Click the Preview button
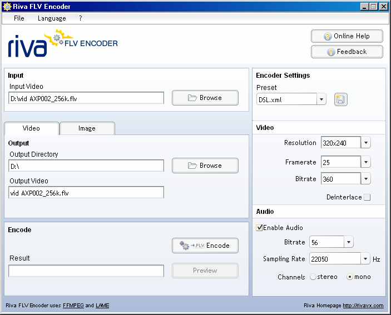The image size is (391, 315). point(205,271)
